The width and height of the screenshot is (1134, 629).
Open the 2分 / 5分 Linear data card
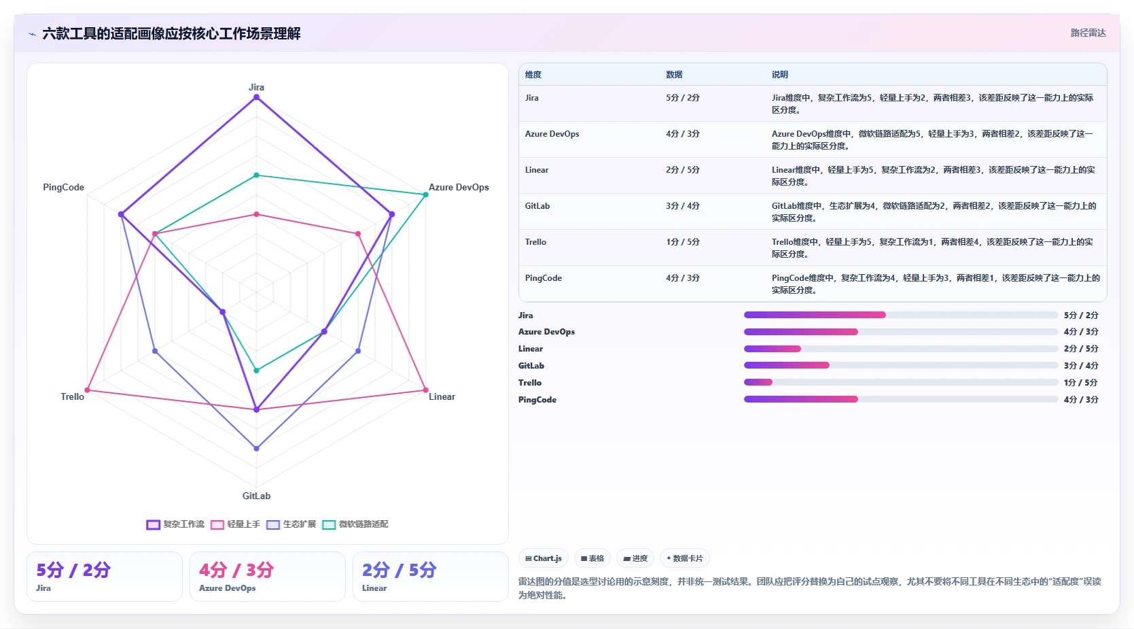[431, 577]
